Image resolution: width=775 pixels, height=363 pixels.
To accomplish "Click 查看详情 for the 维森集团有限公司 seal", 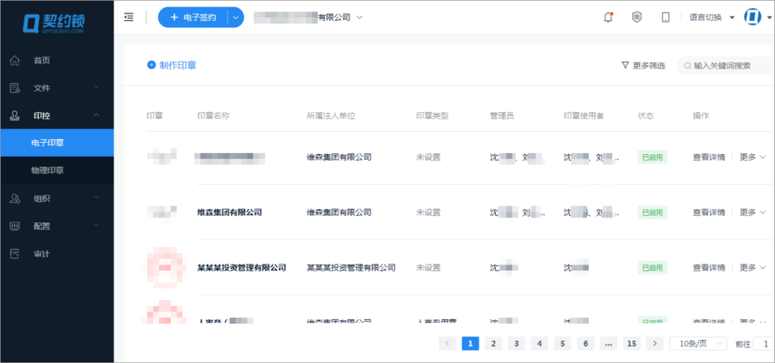I will (709, 212).
